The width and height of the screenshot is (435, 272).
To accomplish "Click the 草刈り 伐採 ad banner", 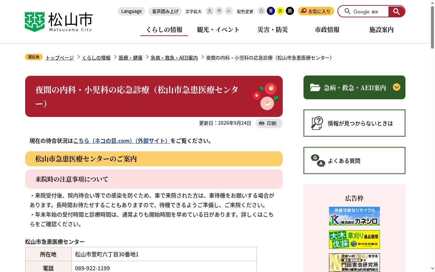I will [354, 239].
